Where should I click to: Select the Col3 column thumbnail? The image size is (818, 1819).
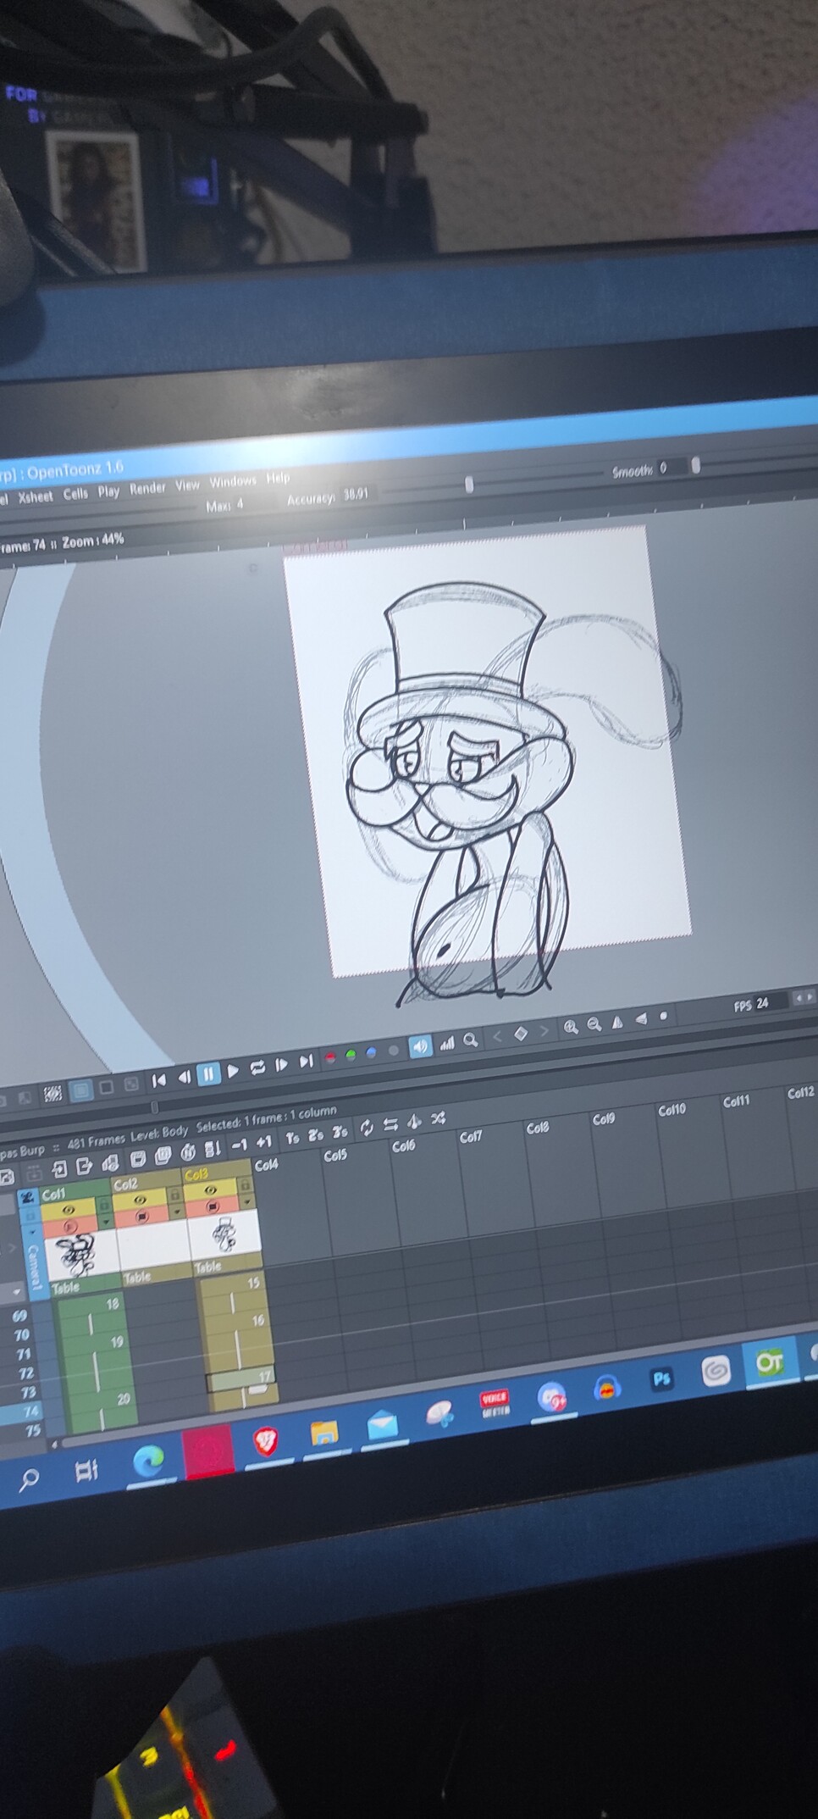(x=224, y=1234)
